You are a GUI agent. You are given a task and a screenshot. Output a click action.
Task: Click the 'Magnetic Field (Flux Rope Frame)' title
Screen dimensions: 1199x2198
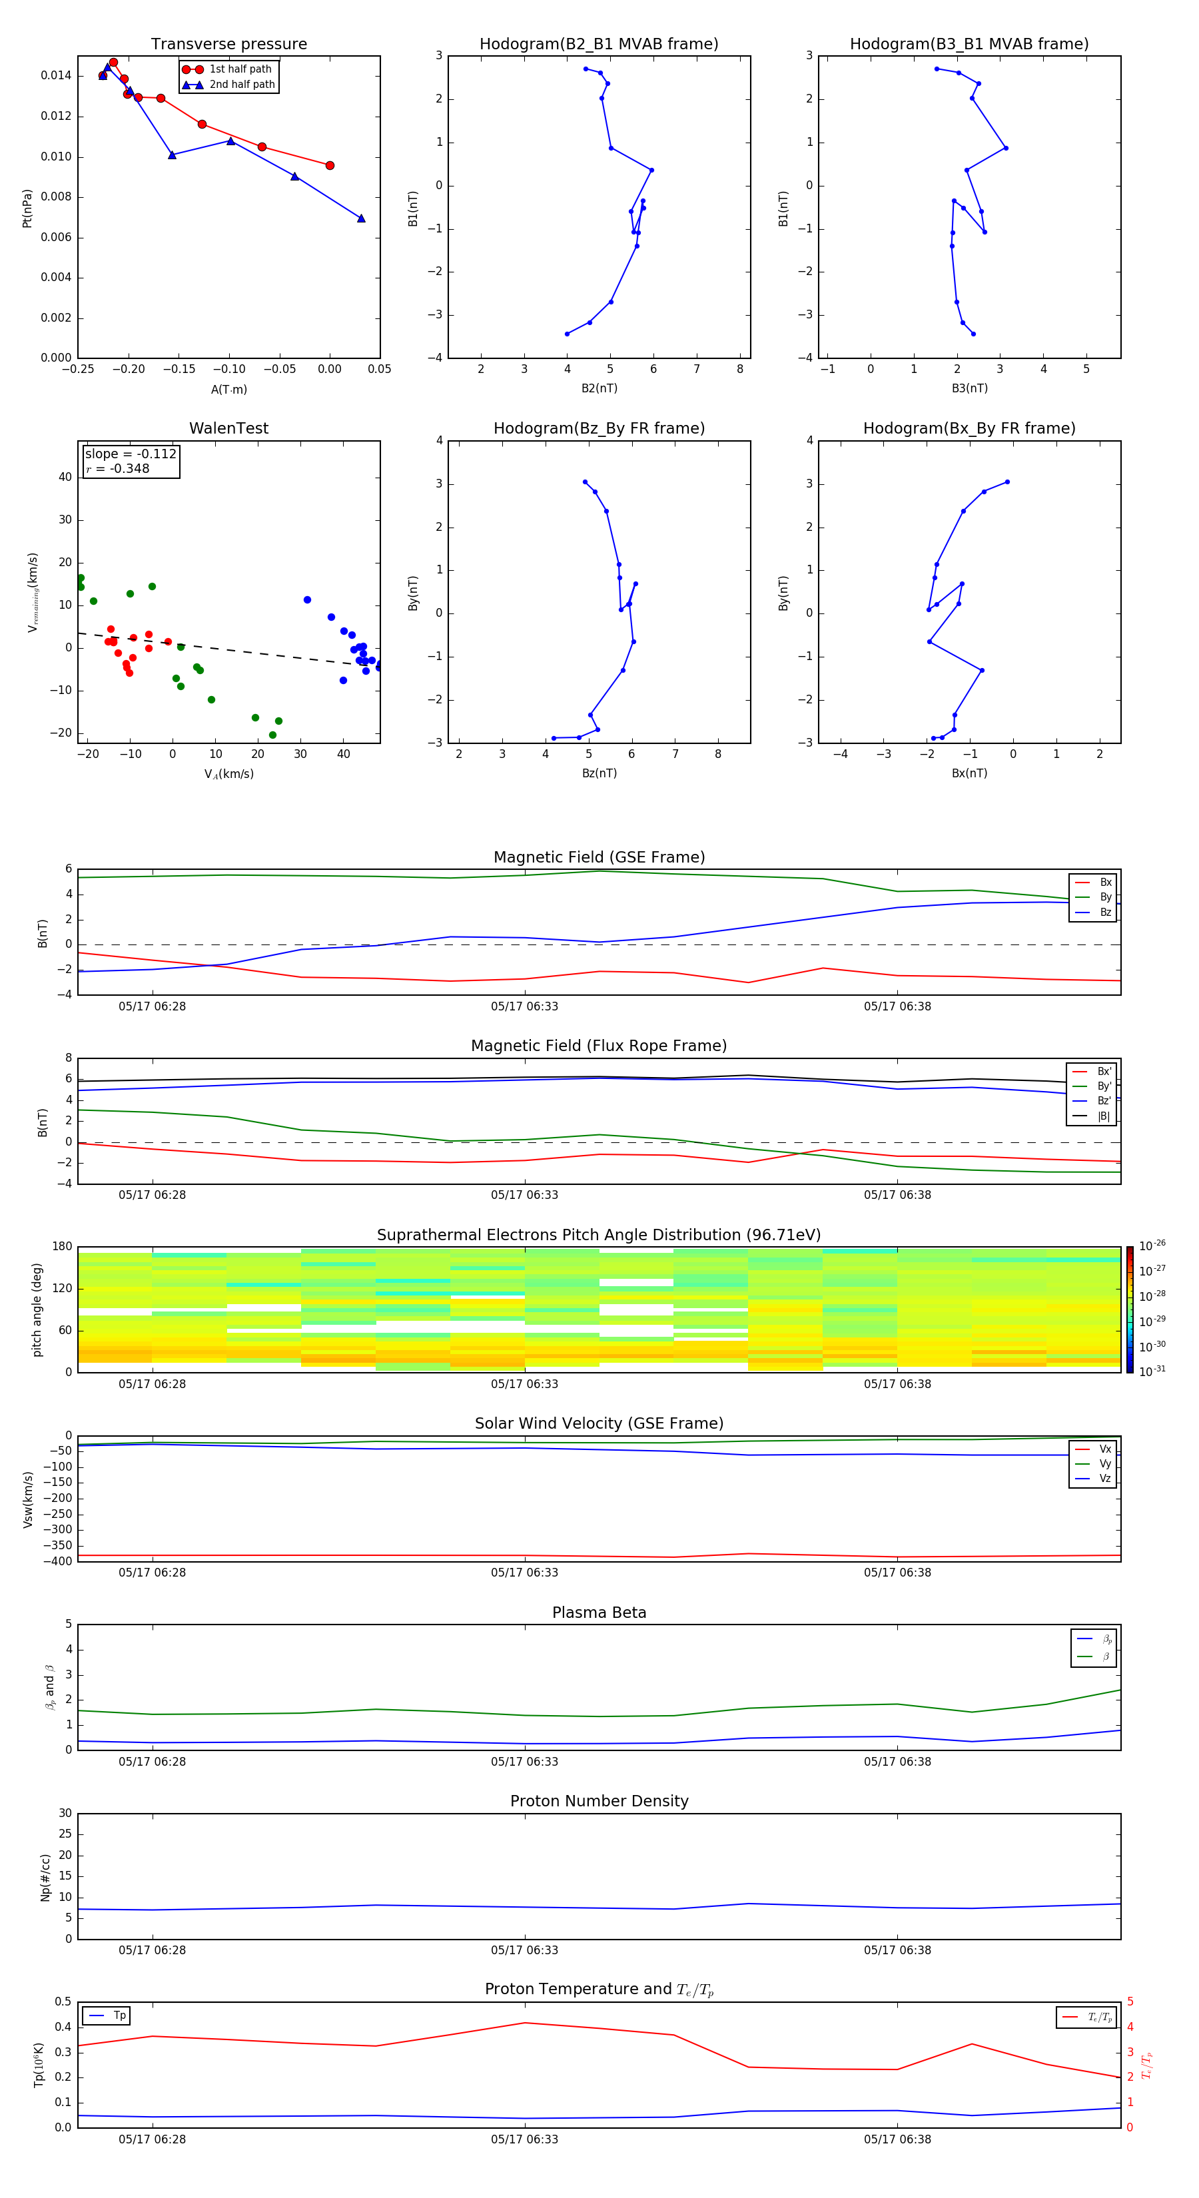[x=599, y=1046]
